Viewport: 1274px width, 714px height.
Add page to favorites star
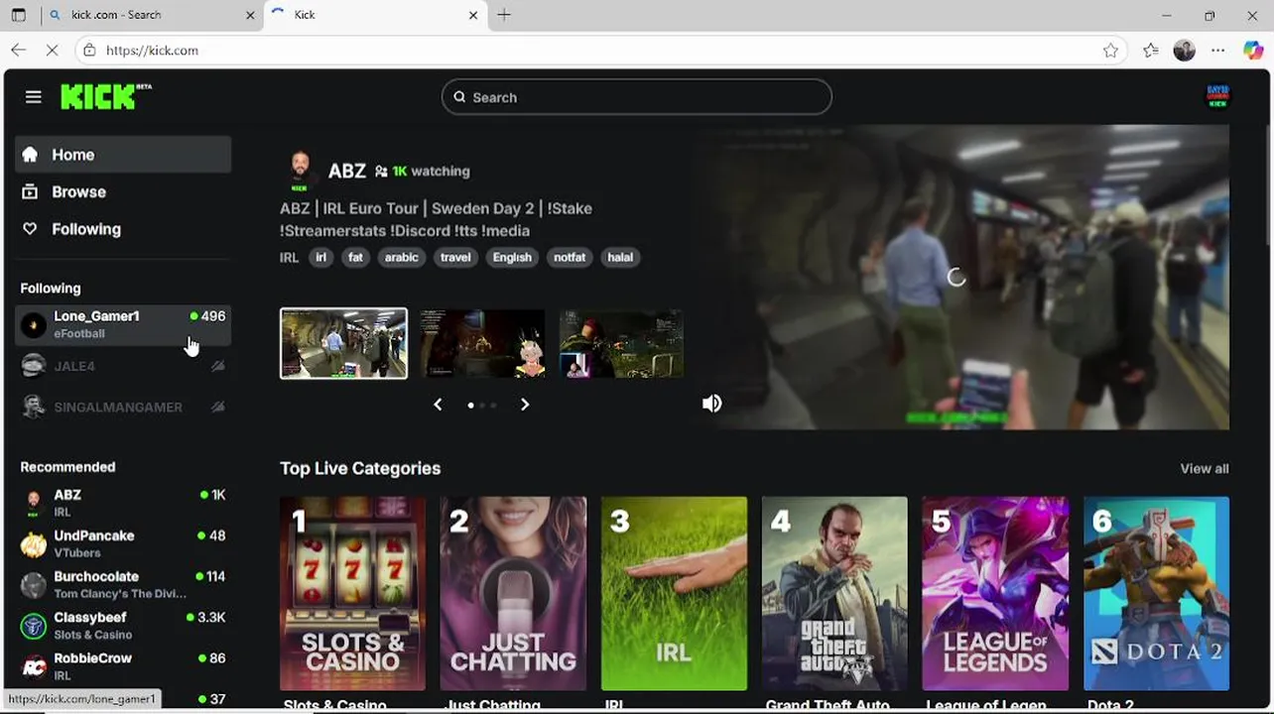[x=1110, y=51]
